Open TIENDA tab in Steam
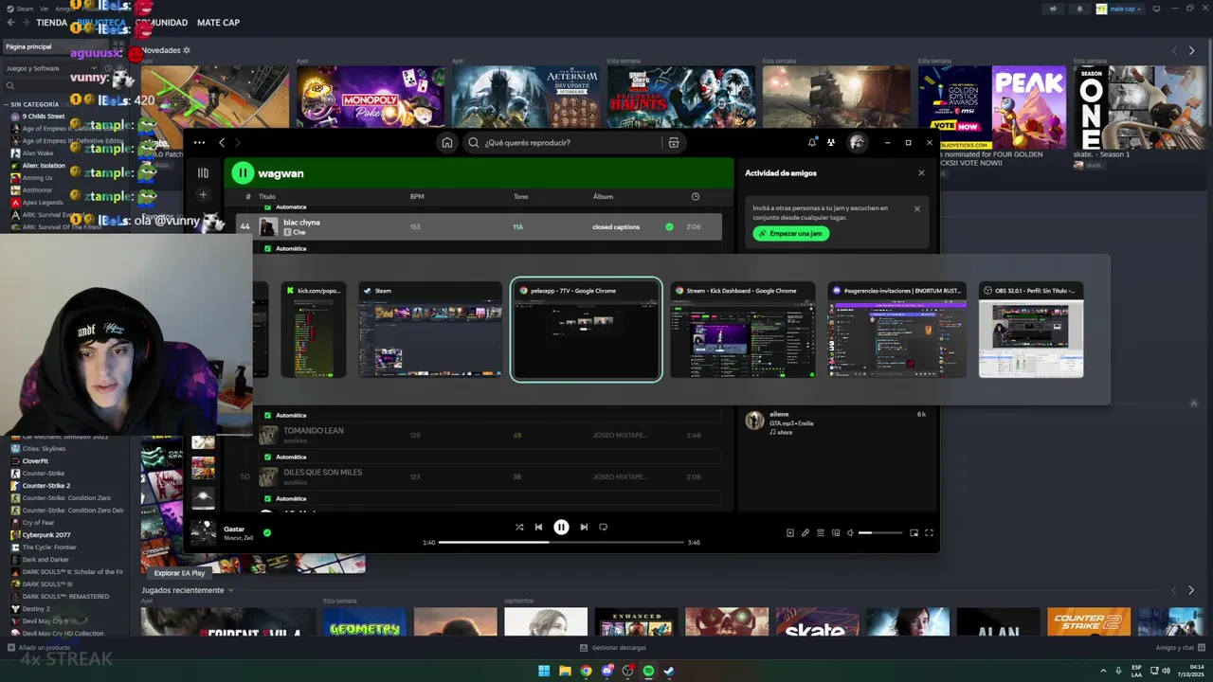The width and height of the screenshot is (1213, 682). [x=51, y=23]
